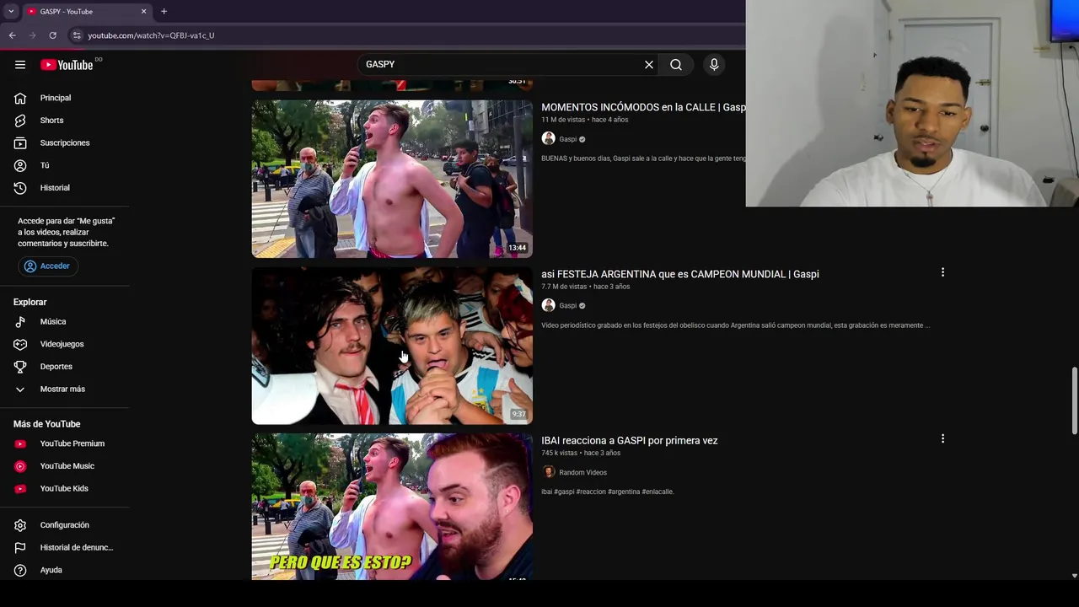Screen dimensions: 1079x607
Task: Click the Configuración gear icon
Action: tap(20, 525)
